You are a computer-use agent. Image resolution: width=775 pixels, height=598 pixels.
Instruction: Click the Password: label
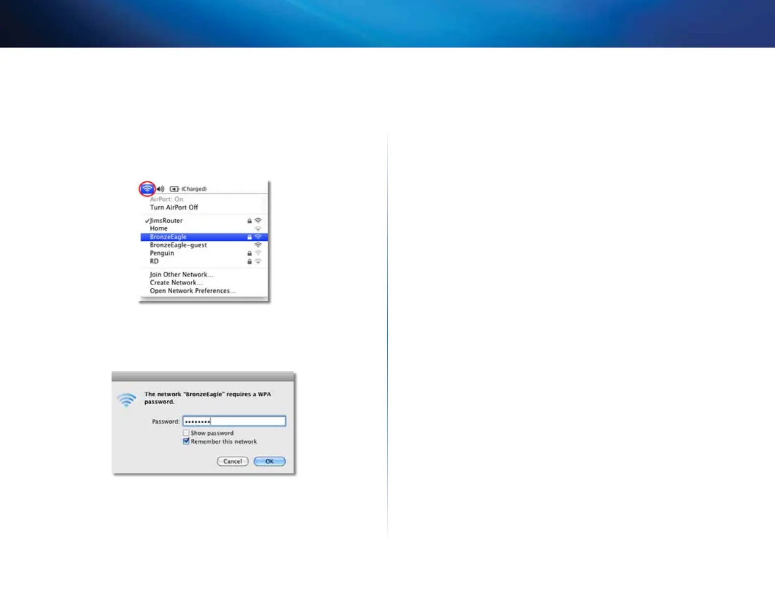click(x=165, y=422)
